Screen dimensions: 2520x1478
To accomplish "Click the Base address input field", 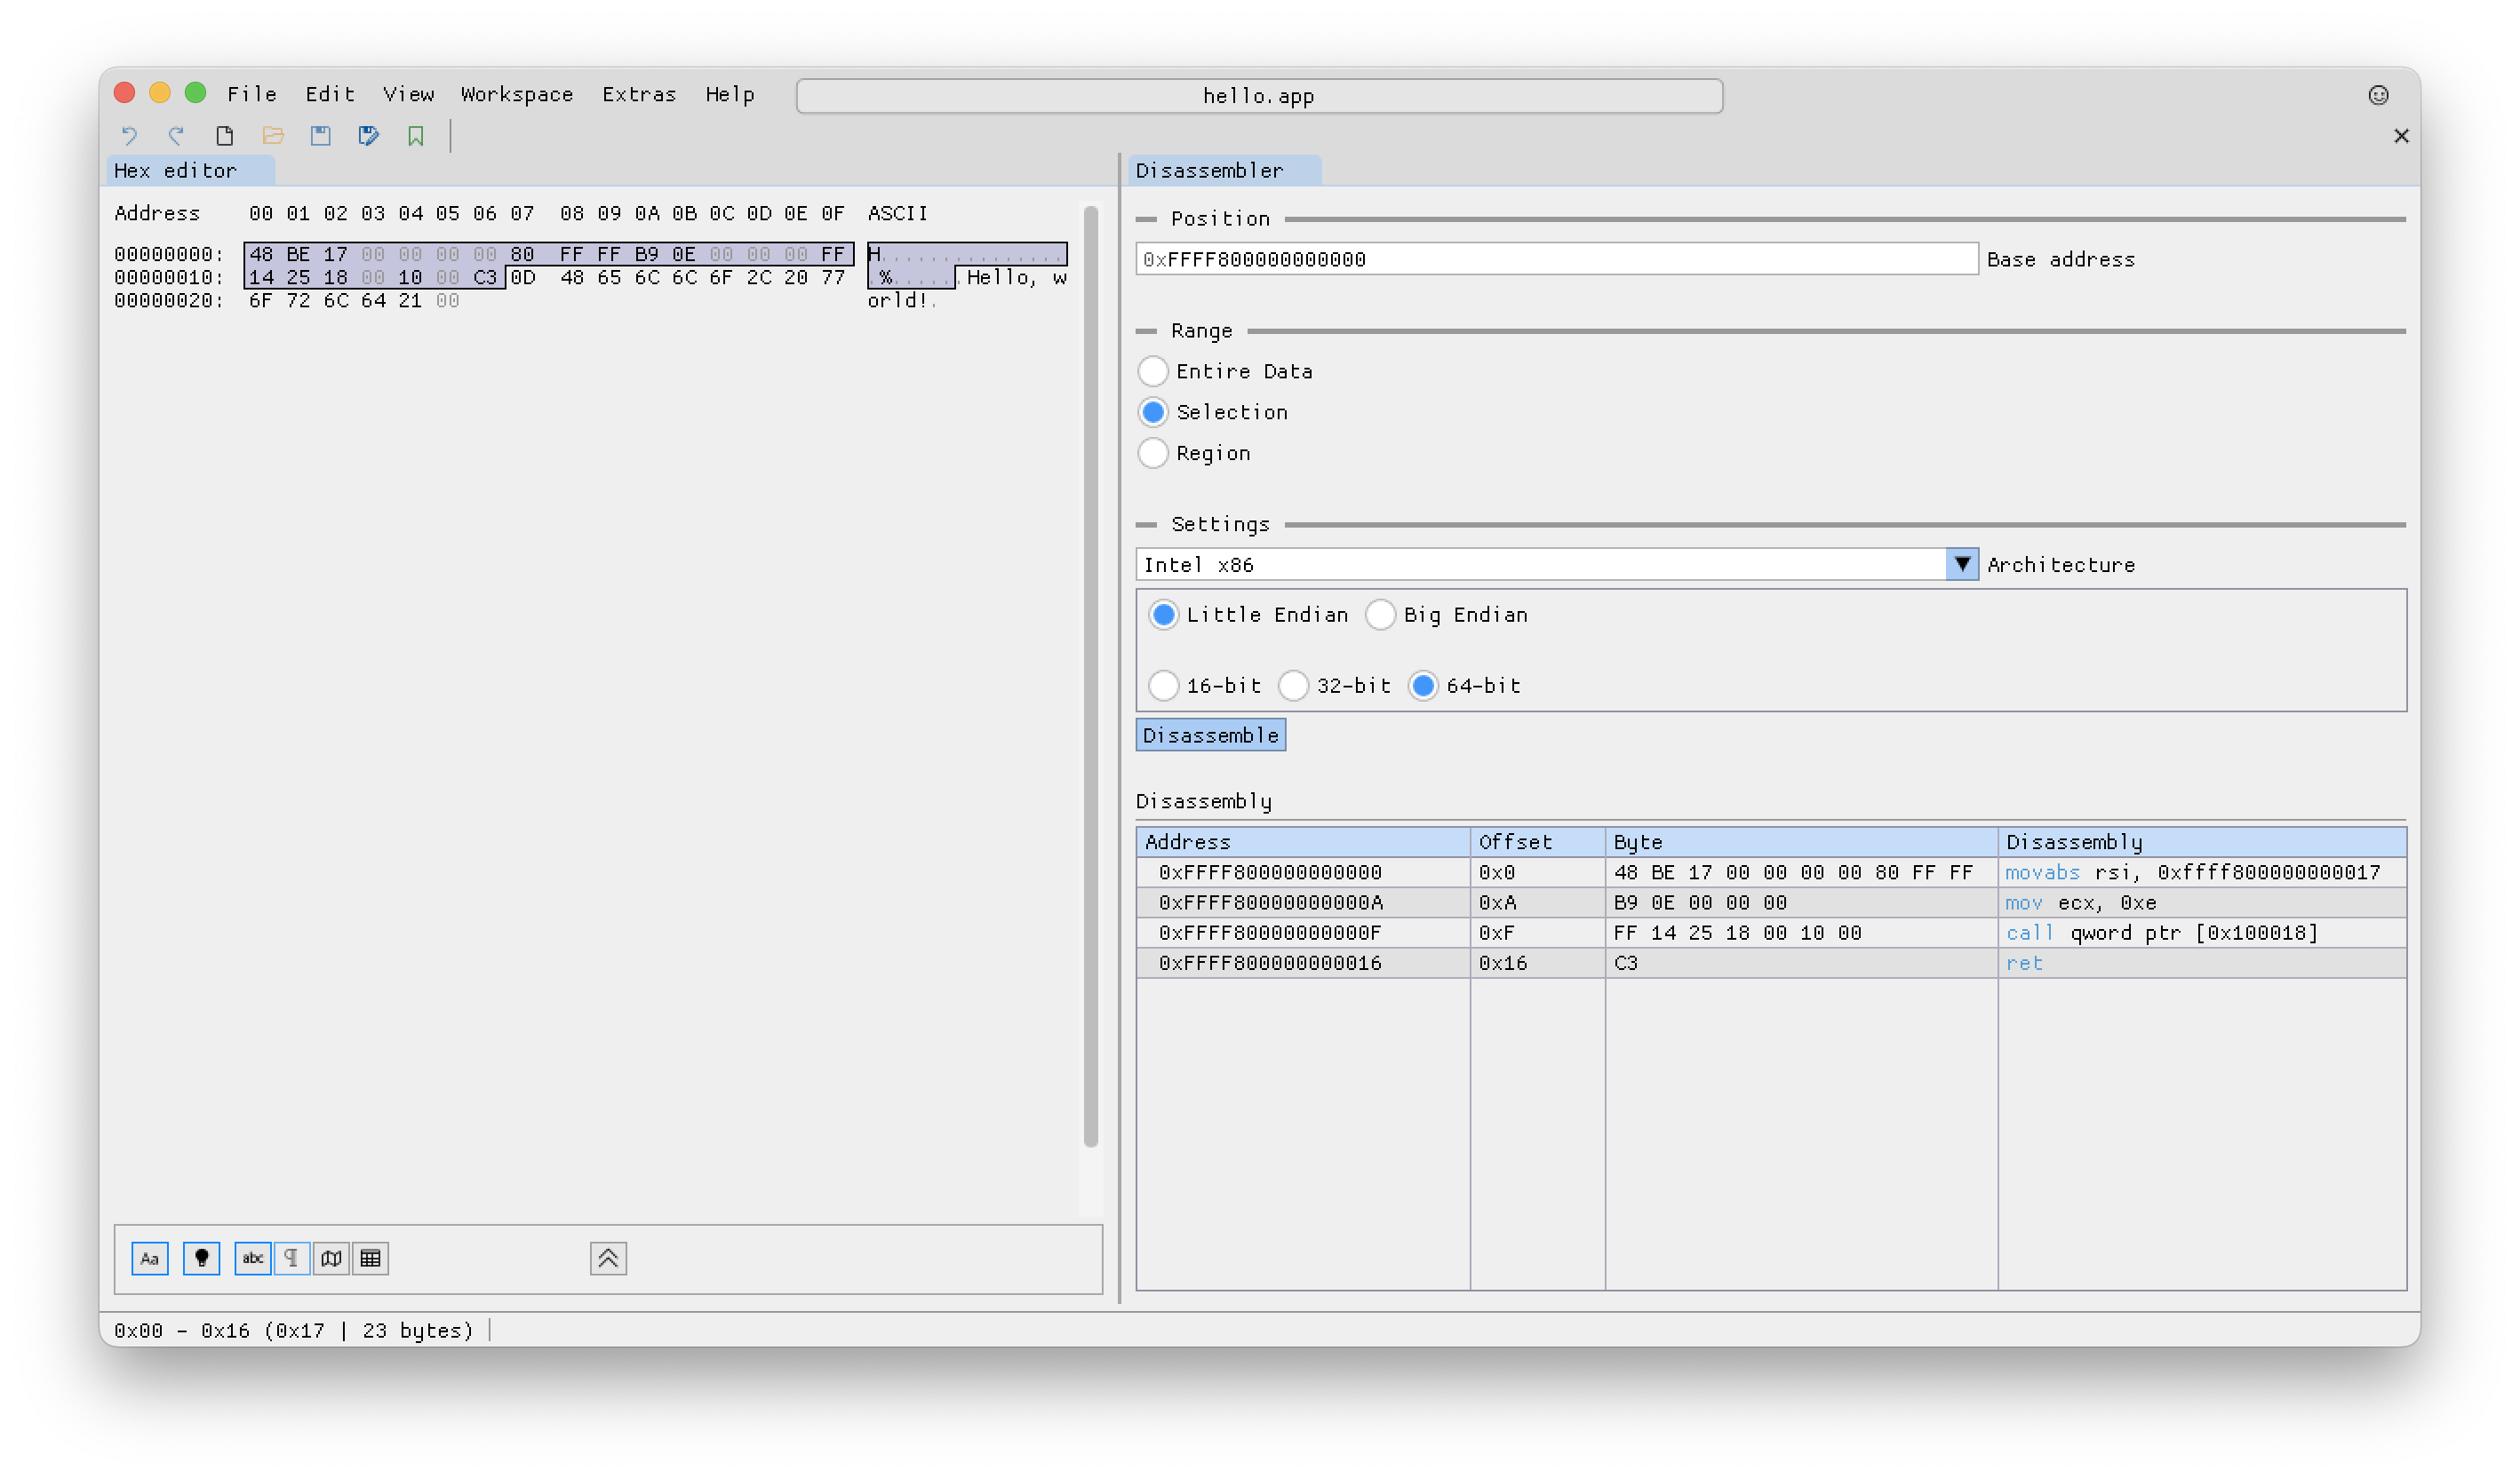I will pyautogui.click(x=1556, y=260).
